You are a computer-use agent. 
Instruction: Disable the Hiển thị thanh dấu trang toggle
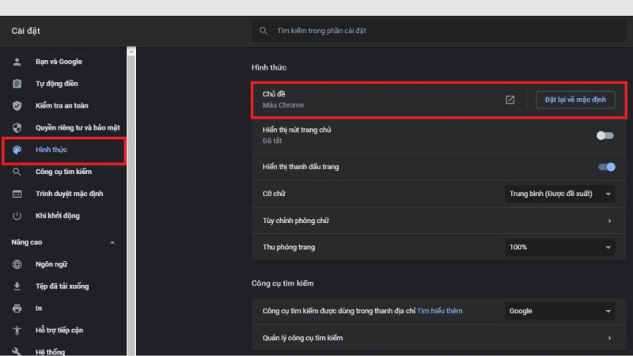point(607,167)
